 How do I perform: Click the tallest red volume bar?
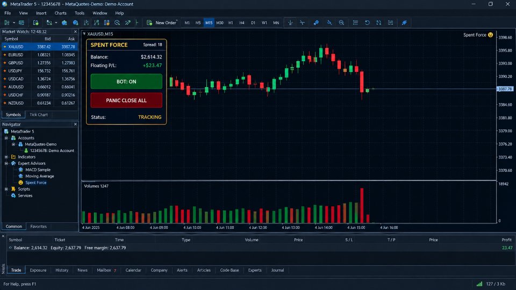pyautogui.click(x=362, y=206)
